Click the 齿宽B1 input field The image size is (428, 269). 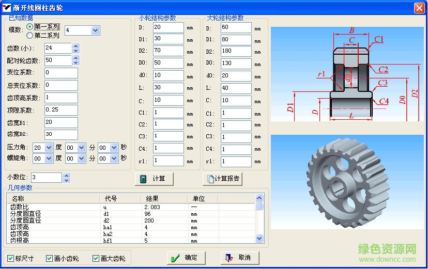[x=61, y=122]
